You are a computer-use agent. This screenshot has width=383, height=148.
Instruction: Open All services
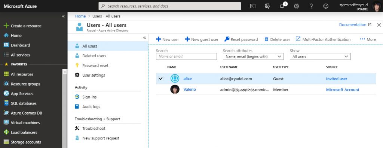17,55
